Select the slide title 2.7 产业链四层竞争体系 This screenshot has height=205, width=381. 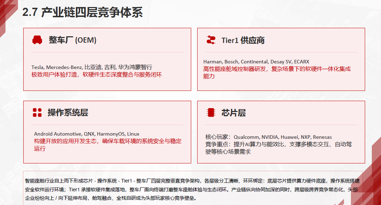pyautogui.click(x=82, y=12)
